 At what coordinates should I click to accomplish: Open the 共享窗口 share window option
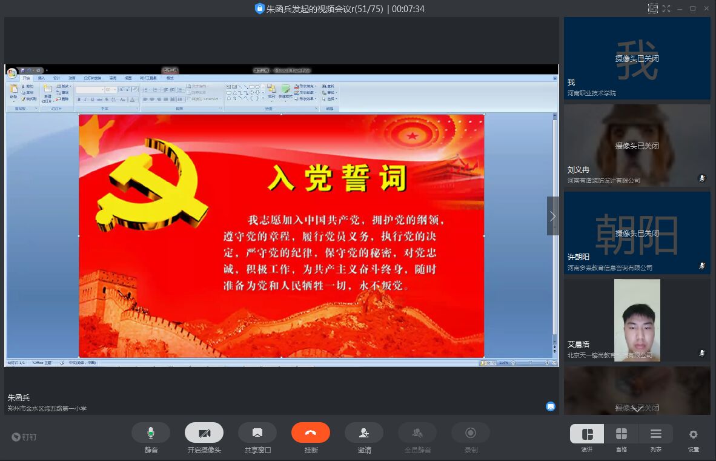click(257, 432)
